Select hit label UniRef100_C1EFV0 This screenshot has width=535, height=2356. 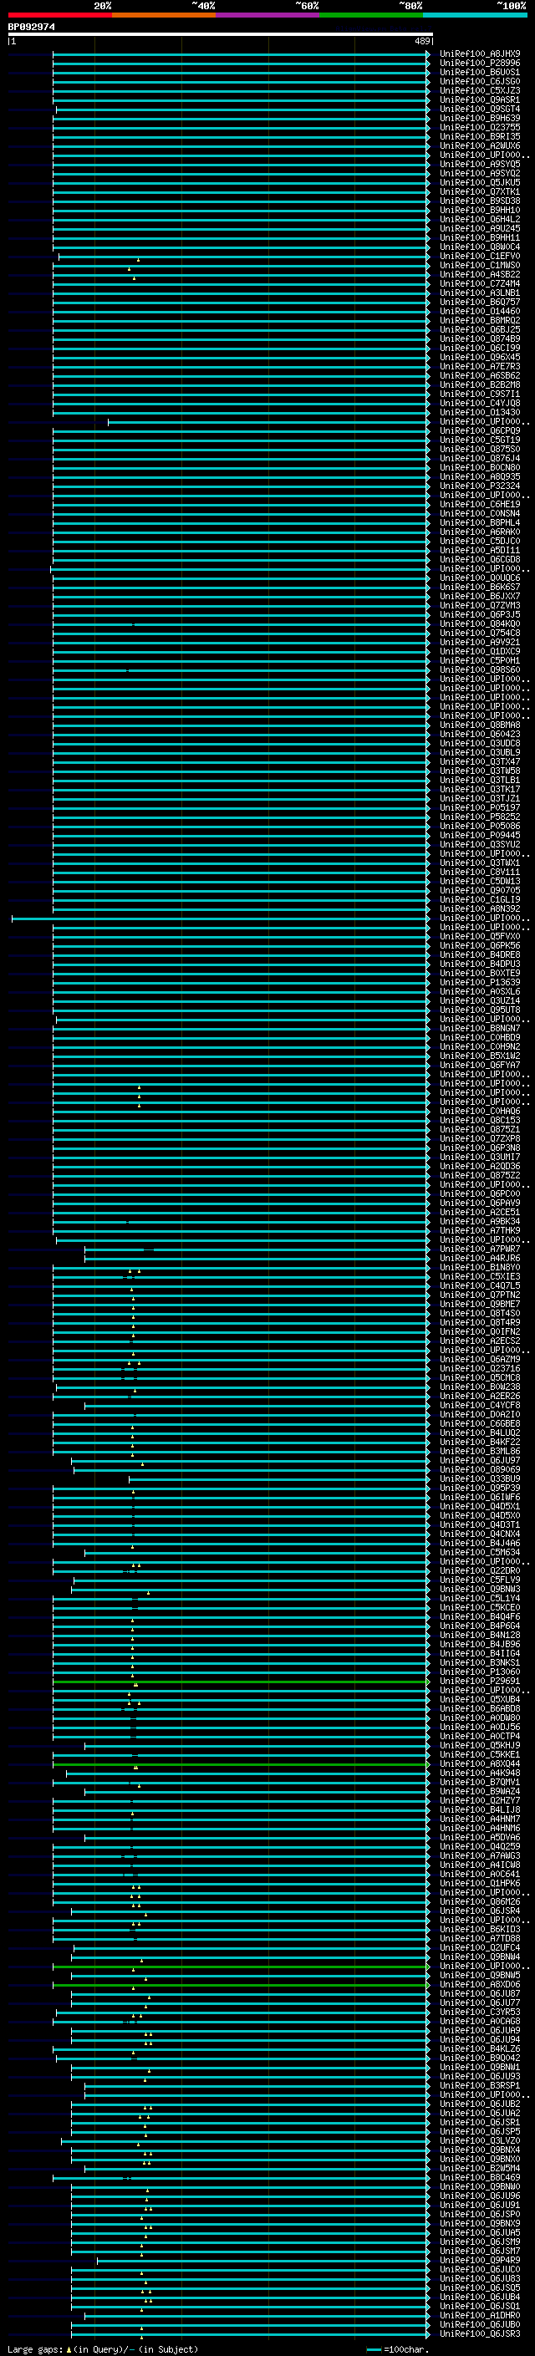coord(480,256)
